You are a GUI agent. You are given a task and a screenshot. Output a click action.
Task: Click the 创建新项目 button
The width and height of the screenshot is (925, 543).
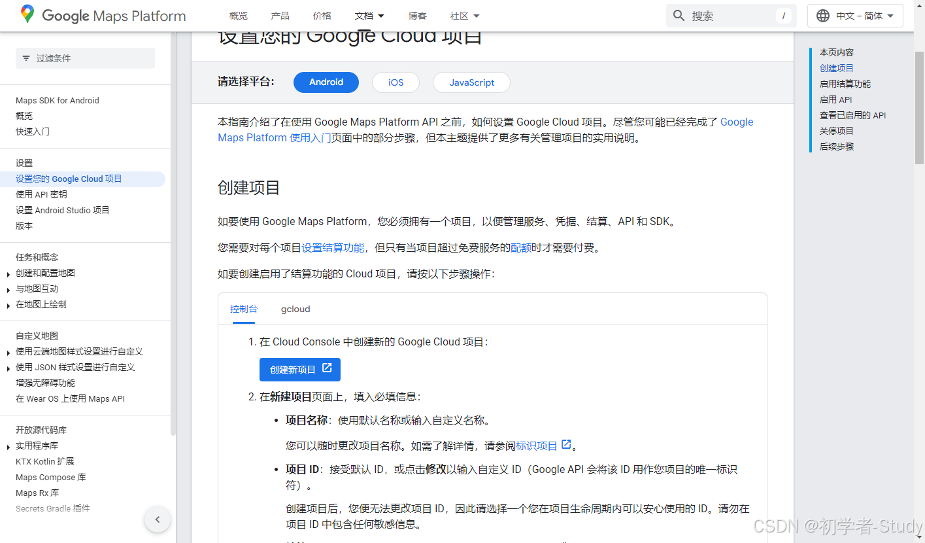(x=300, y=369)
